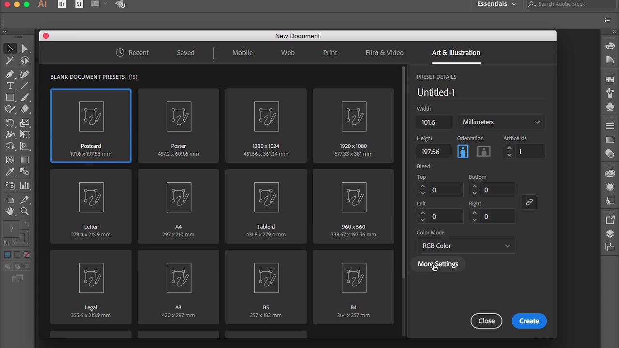Open the Artboards panel icon

(610, 247)
